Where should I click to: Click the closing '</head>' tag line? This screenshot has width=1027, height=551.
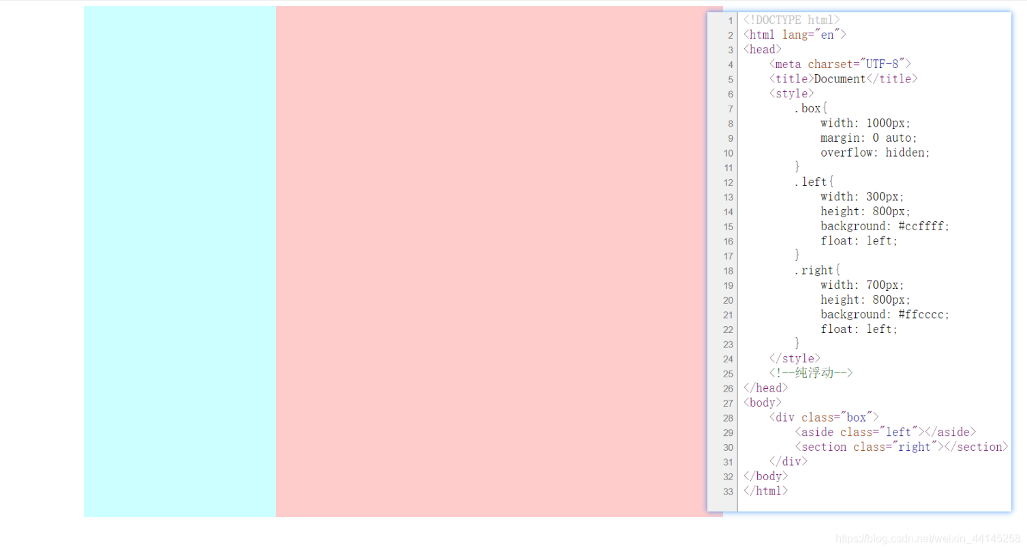766,388
